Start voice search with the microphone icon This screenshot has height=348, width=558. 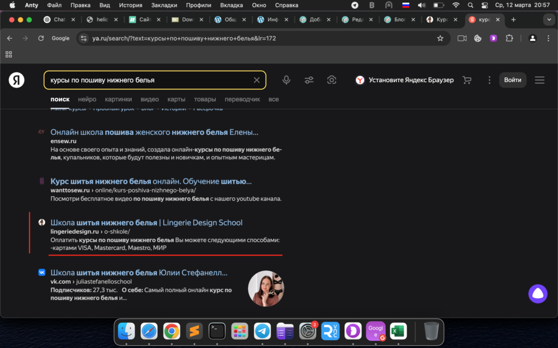[286, 80]
